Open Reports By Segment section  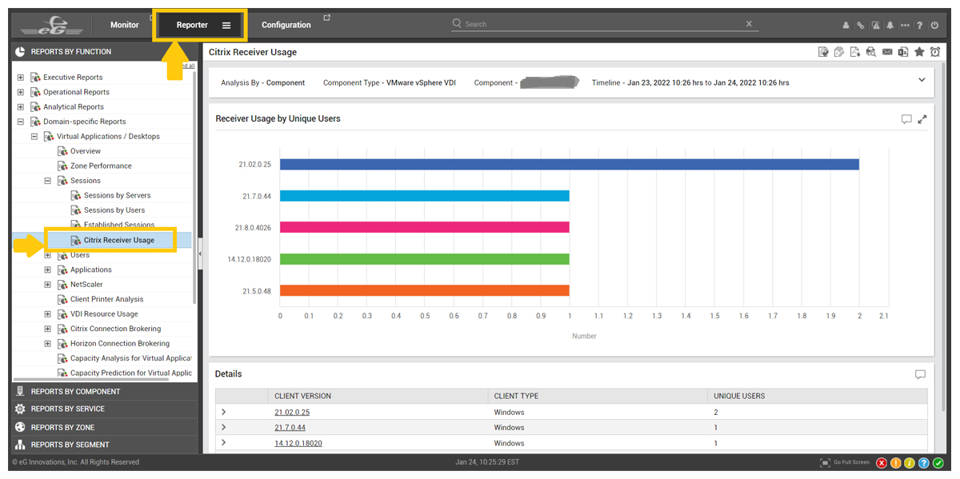(105, 445)
